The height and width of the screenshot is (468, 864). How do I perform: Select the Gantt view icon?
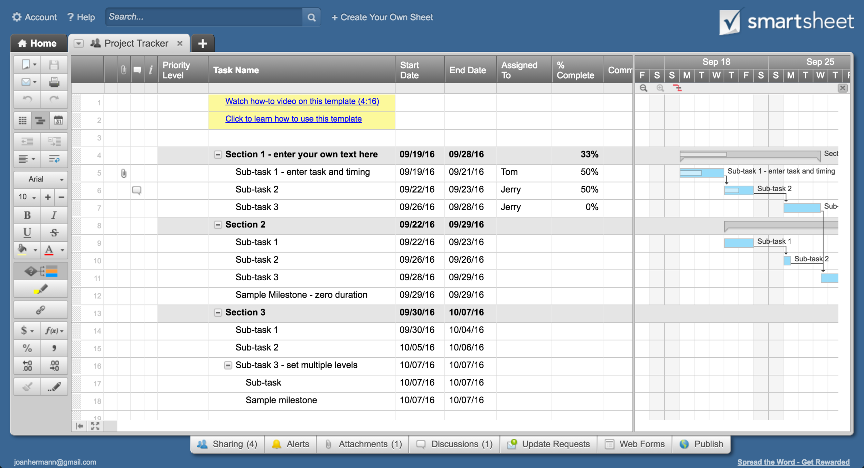[40, 121]
